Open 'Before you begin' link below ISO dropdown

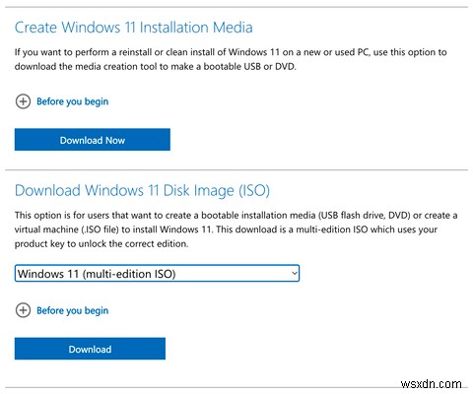[73, 310]
